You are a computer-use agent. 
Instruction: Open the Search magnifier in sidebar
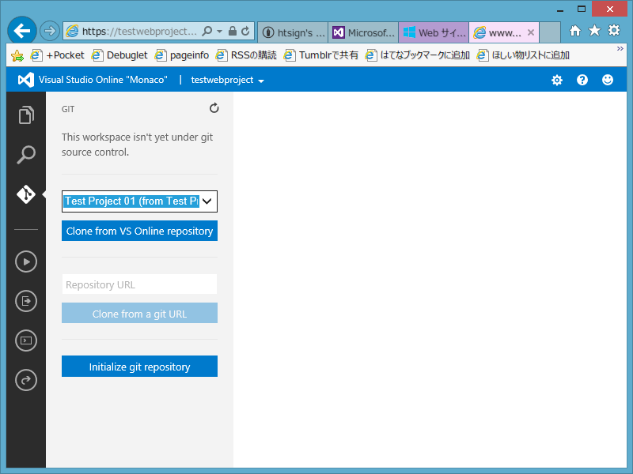point(26,155)
